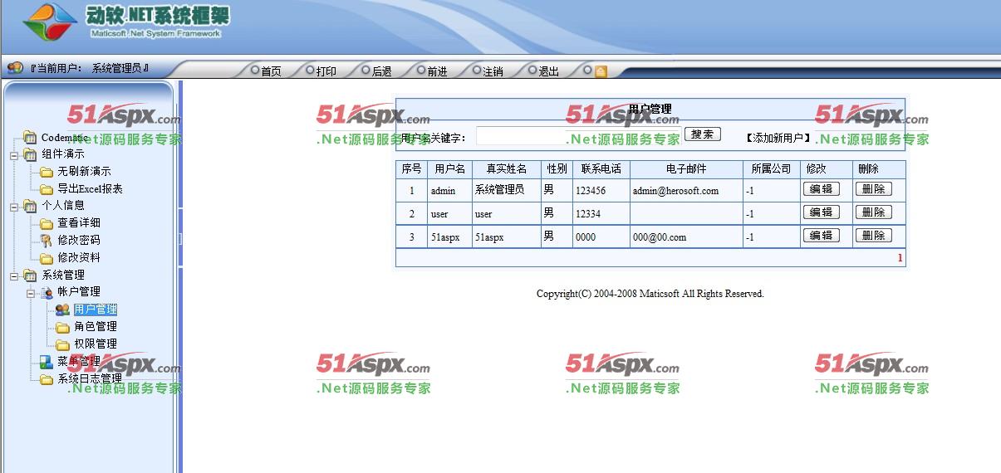
Task: Click the 12334 phone cell
Action: tap(601, 213)
